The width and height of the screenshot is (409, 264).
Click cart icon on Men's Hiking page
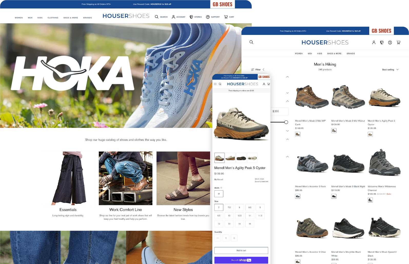click(x=398, y=42)
